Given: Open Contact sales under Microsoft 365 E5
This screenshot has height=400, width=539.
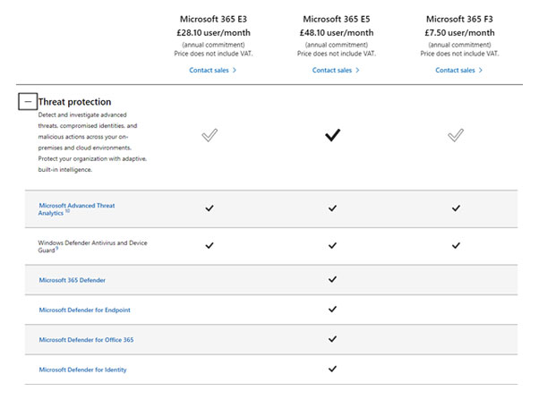Looking at the screenshot, I should pos(336,70).
